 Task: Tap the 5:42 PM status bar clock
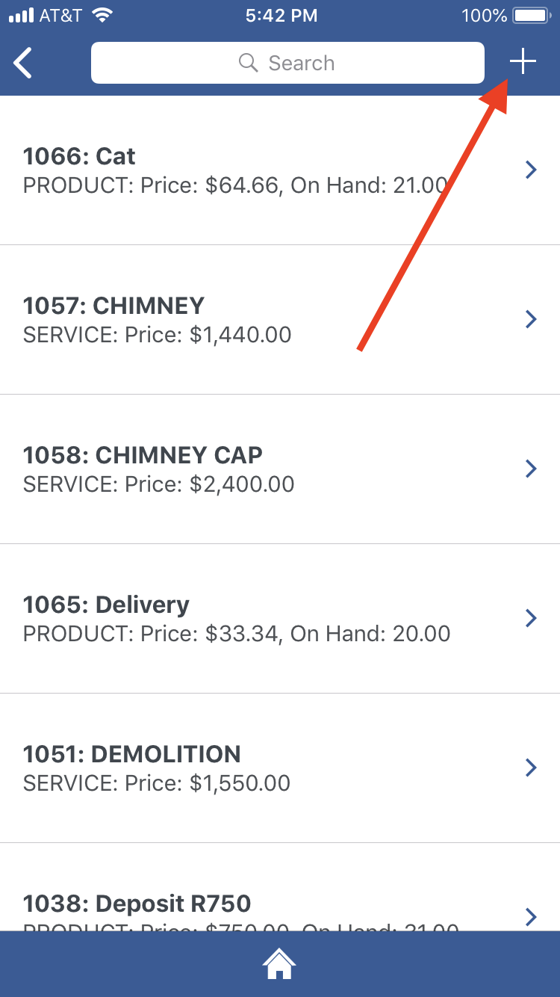coord(281,15)
